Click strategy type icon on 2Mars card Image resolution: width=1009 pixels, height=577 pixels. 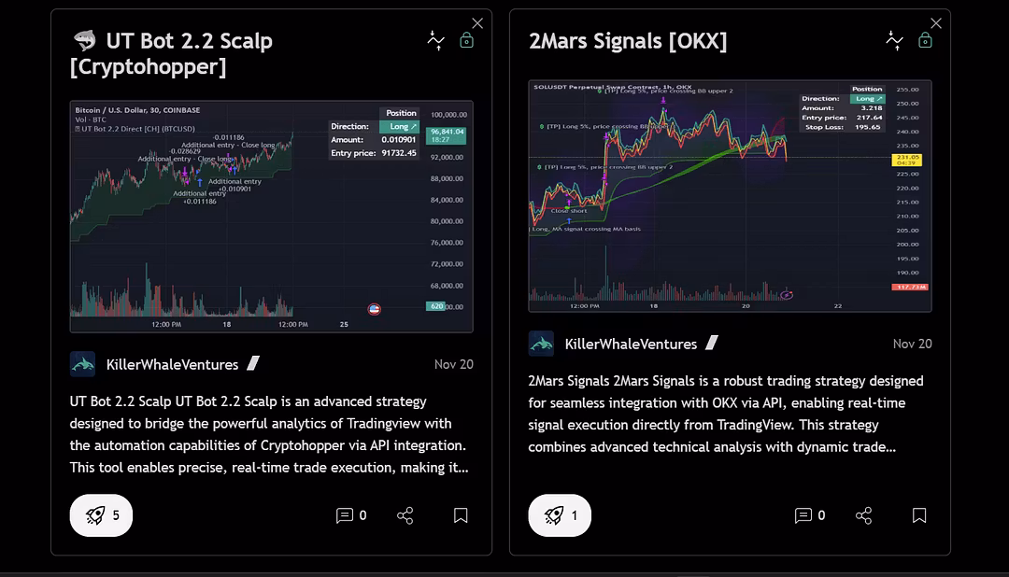[894, 40]
